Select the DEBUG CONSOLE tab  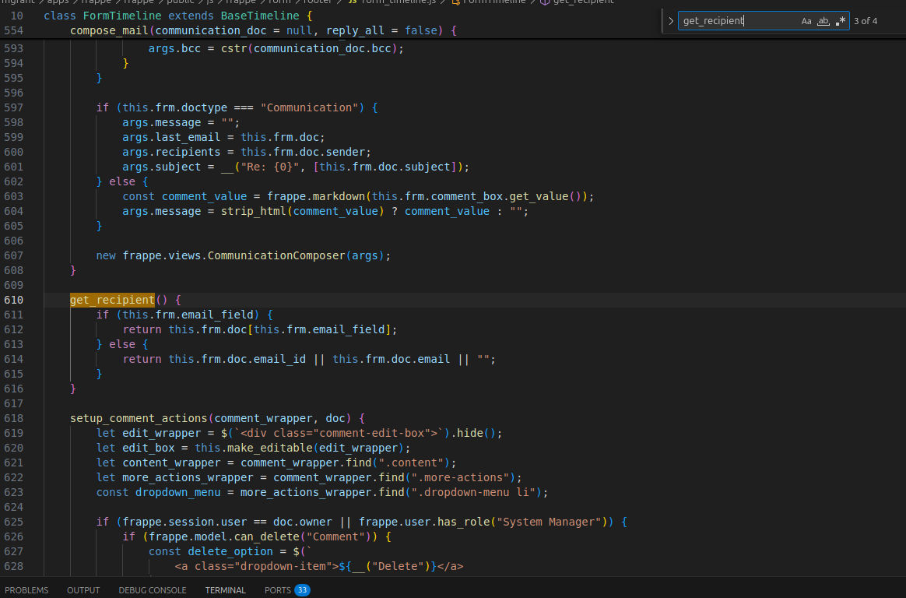153,590
